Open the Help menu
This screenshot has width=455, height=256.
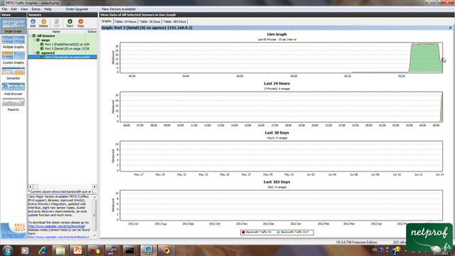[x=48, y=9]
